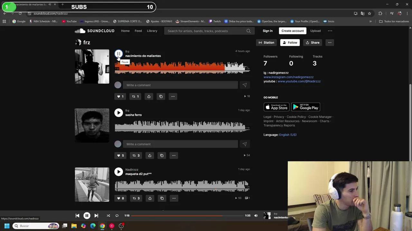
Task: Like the maqueta d2 track
Action: 120,198
